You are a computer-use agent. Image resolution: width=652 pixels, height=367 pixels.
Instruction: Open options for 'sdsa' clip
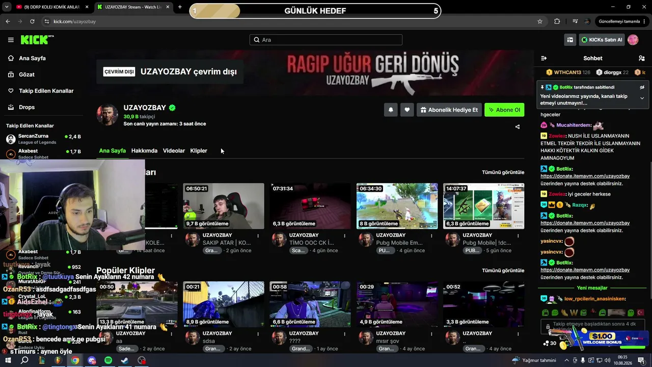258,334
